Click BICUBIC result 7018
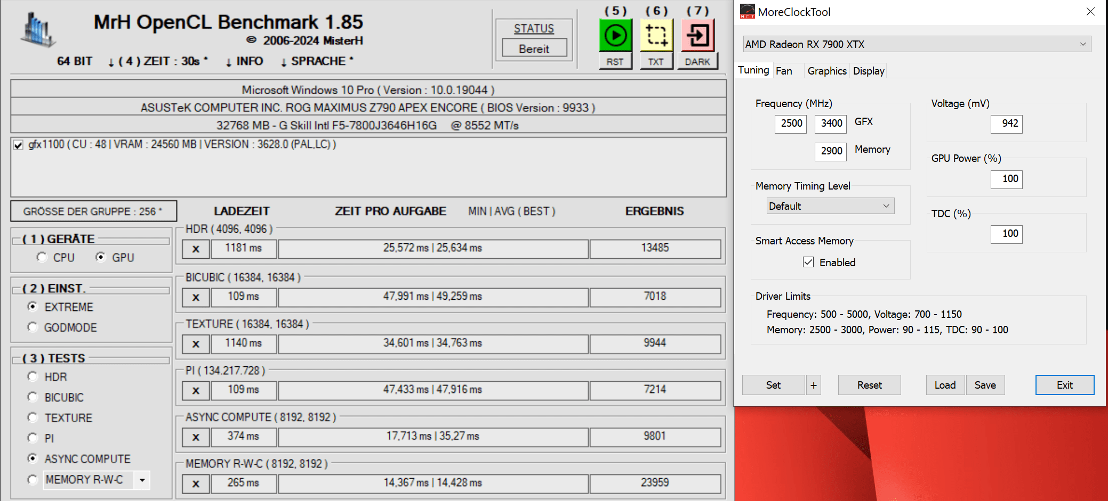The image size is (1108, 501). (655, 297)
